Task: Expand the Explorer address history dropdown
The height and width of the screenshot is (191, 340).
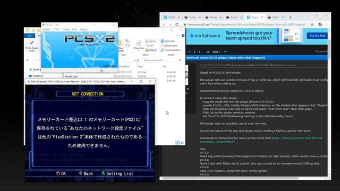Action: click(134, 60)
